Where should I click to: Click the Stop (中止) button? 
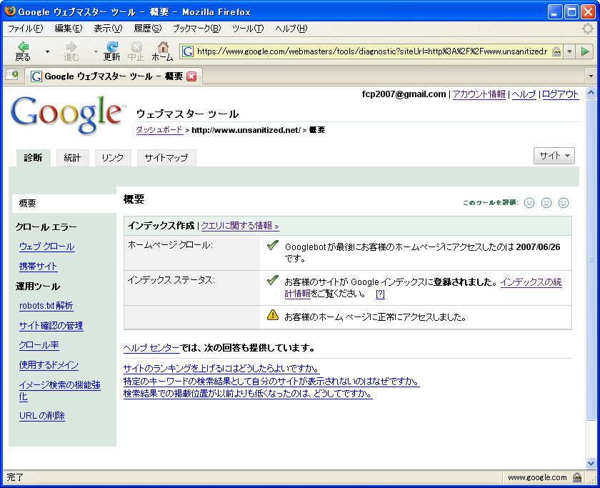tap(136, 51)
